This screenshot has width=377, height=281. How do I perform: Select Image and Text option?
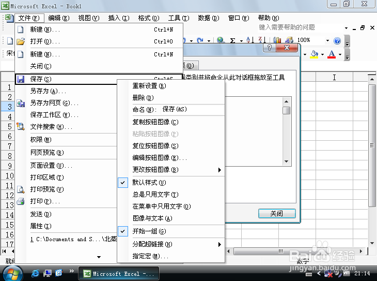pos(171,218)
